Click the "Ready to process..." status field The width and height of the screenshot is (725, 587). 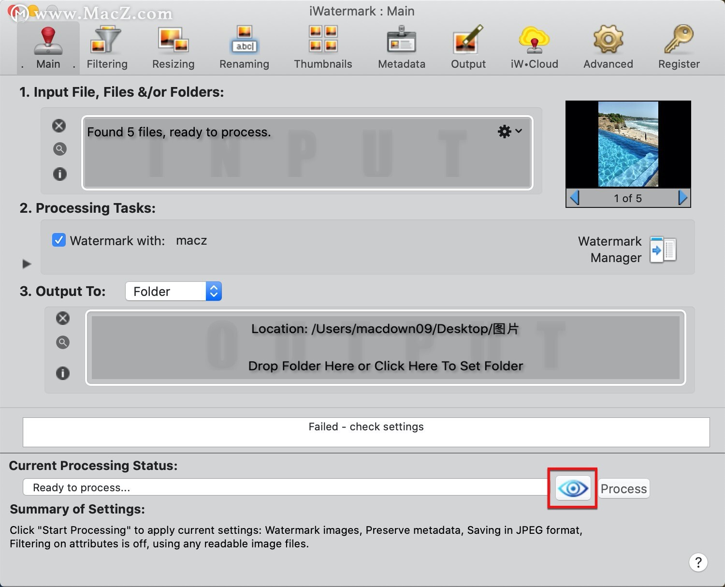(x=285, y=487)
